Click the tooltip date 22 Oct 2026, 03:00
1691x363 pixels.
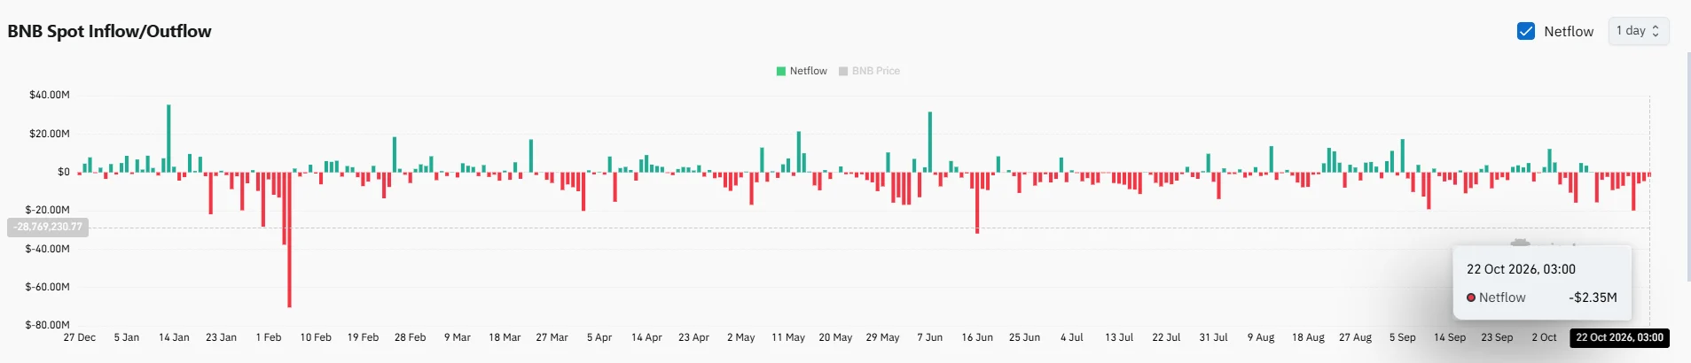point(1521,269)
